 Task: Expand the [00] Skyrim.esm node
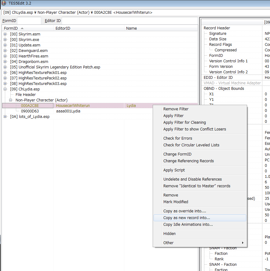click(x=5, y=34)
